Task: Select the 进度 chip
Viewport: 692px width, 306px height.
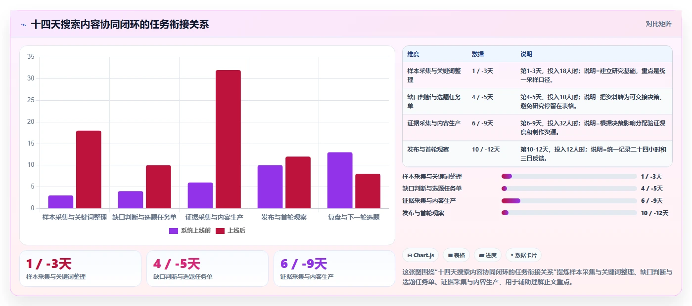Action: pyautogui.click(x=487, y=255)
